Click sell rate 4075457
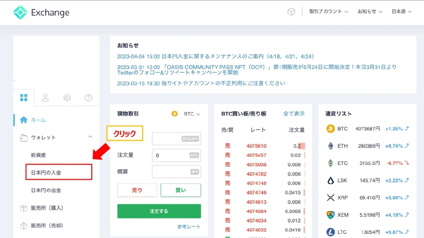Viewport: 424px width, 238px height. [256, 155]
